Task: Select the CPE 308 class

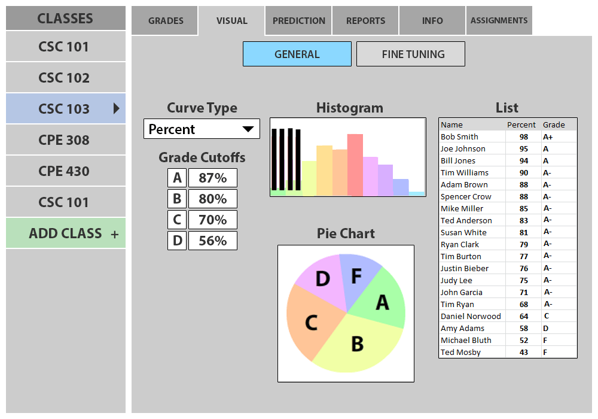Action: (64, 140)
